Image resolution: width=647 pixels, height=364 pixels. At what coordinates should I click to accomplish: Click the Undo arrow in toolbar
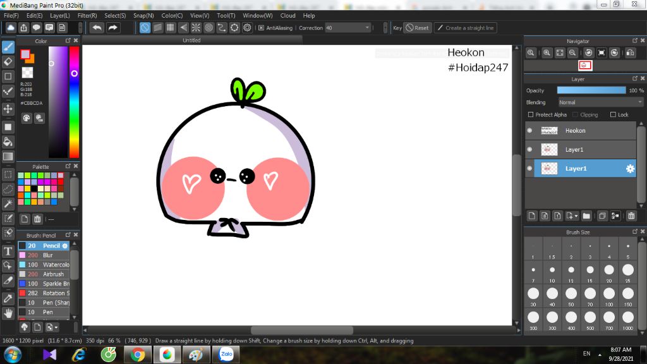coord(97,28)
